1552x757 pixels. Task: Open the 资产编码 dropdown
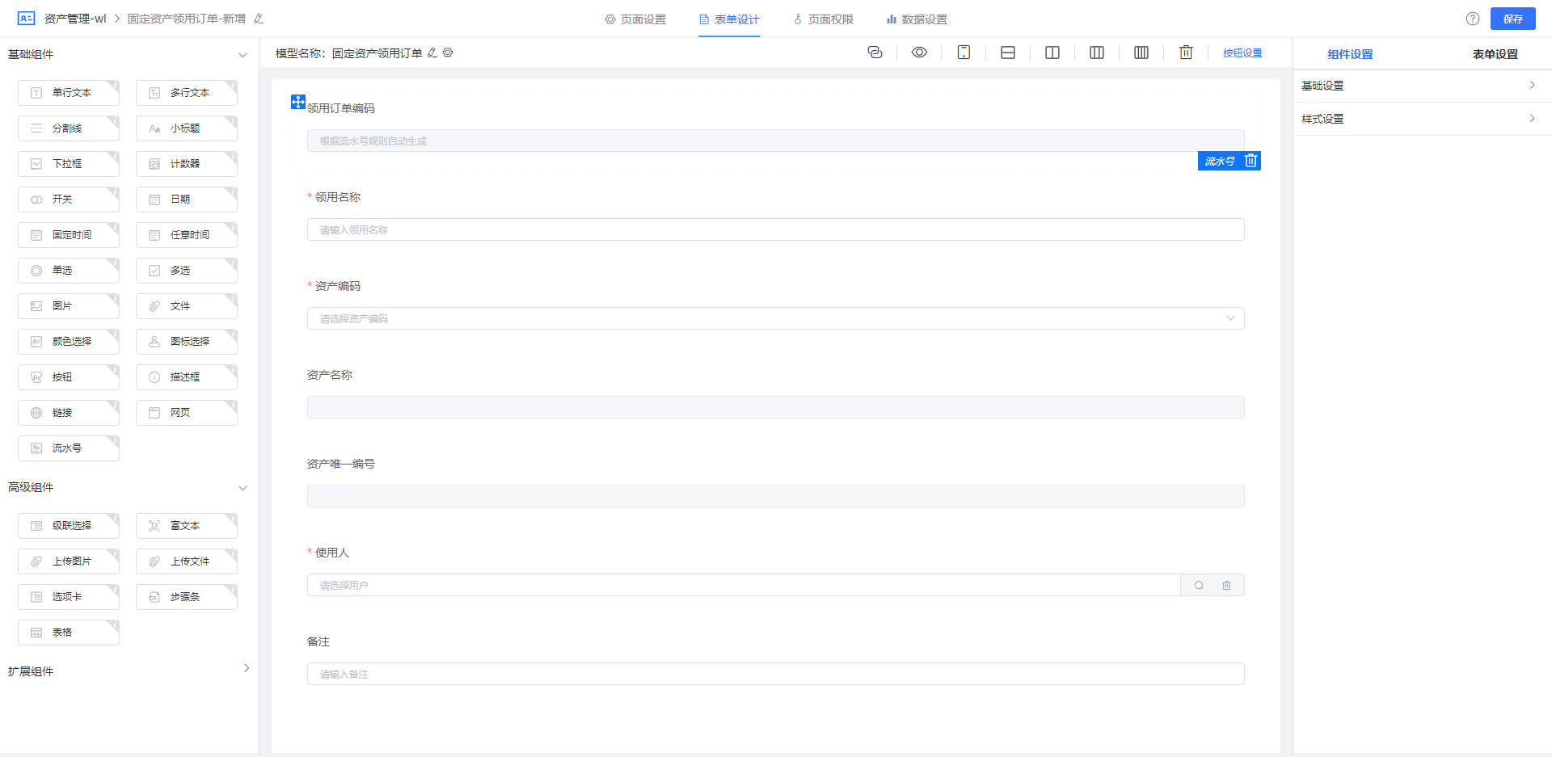tap(775, 318)
